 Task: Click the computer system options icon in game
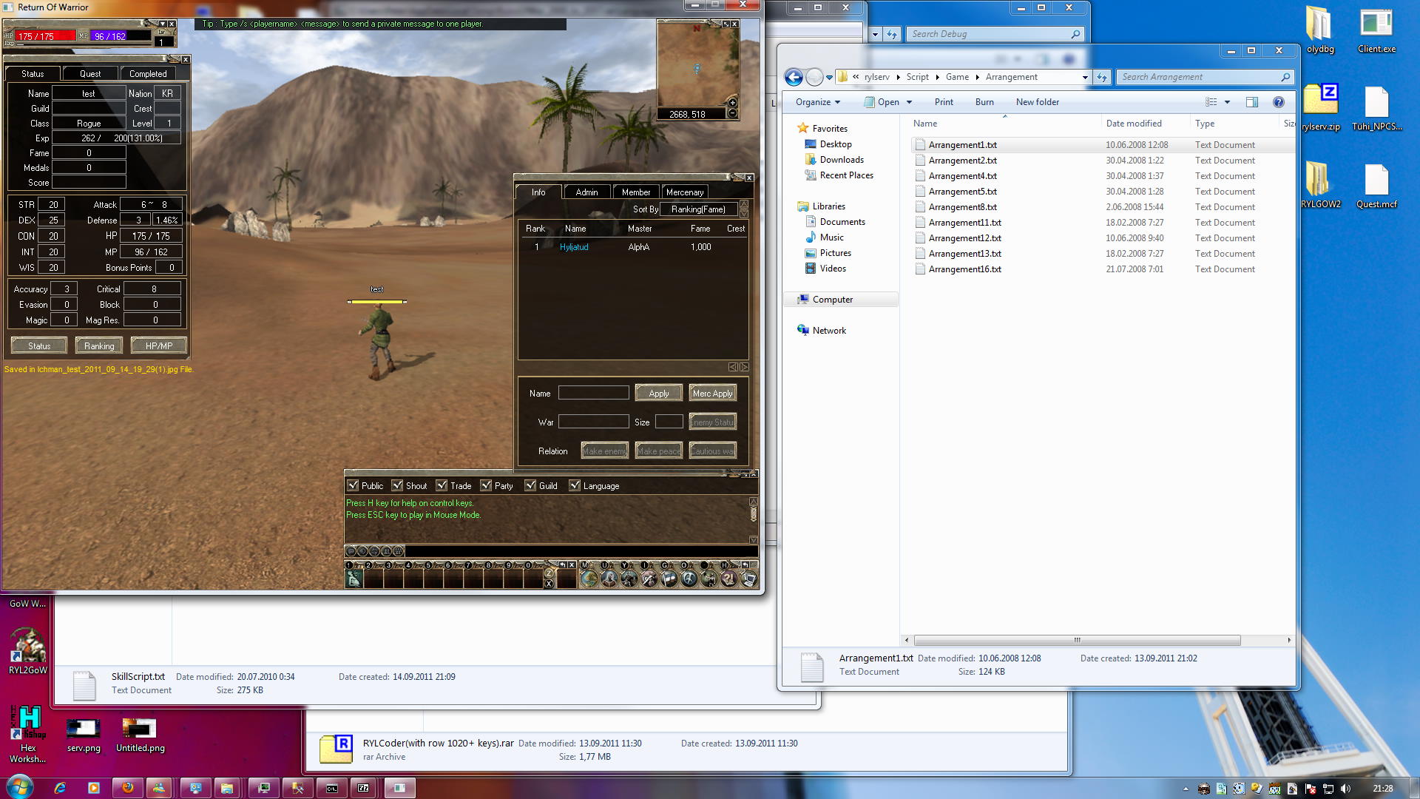(x=748, y=579)
